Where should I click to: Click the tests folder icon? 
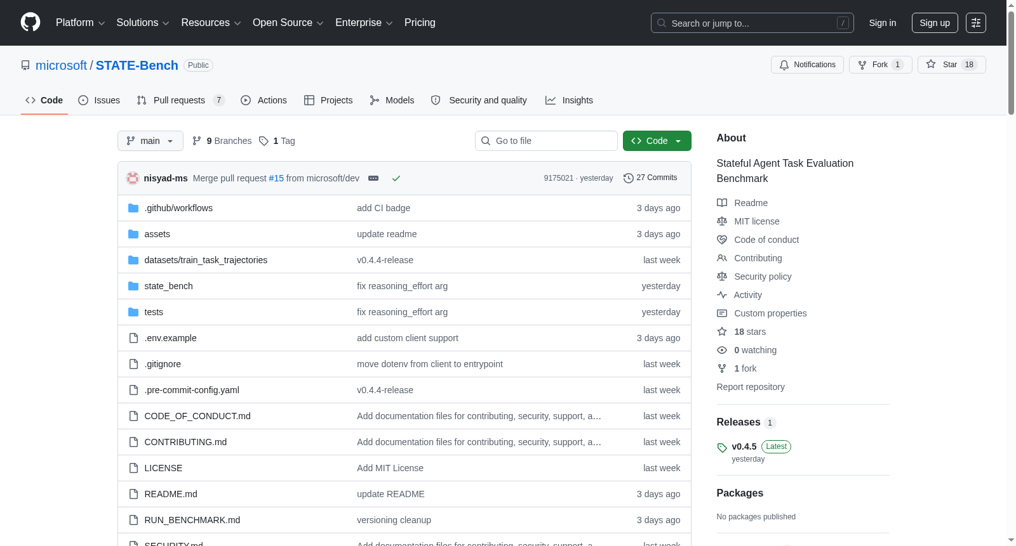[133, 312]
